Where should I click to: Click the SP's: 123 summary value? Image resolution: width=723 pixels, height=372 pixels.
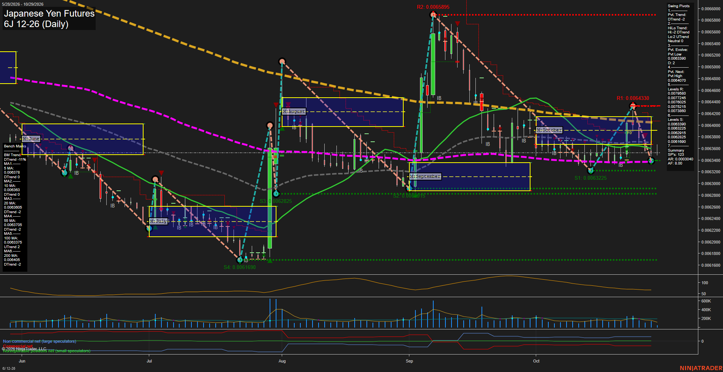pyautogui.click(x=676, y=155)
